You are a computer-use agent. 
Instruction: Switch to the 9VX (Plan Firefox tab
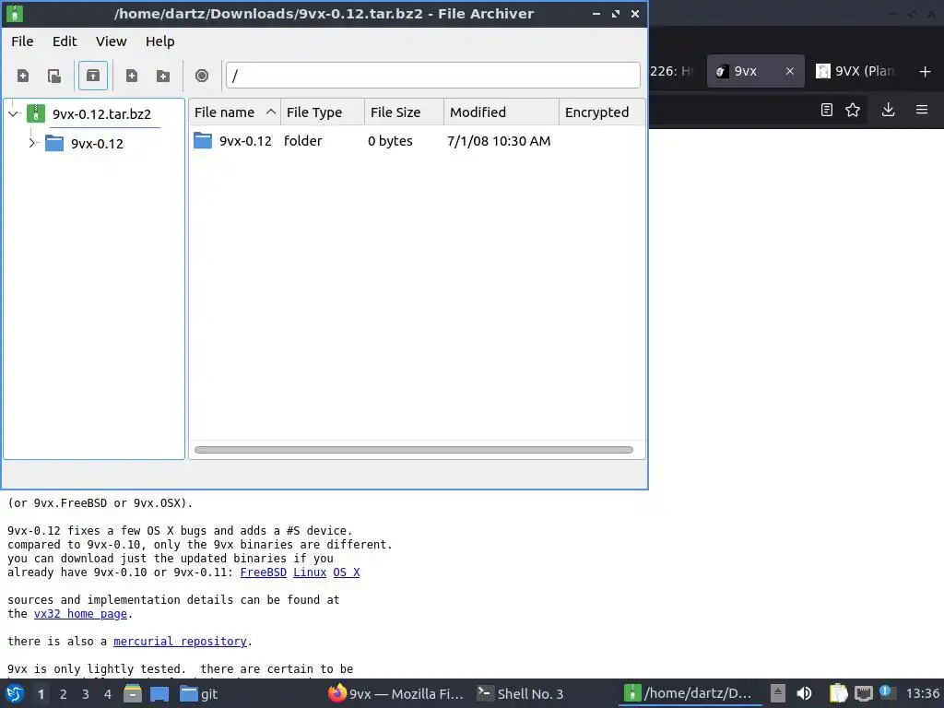click(855, 71)
